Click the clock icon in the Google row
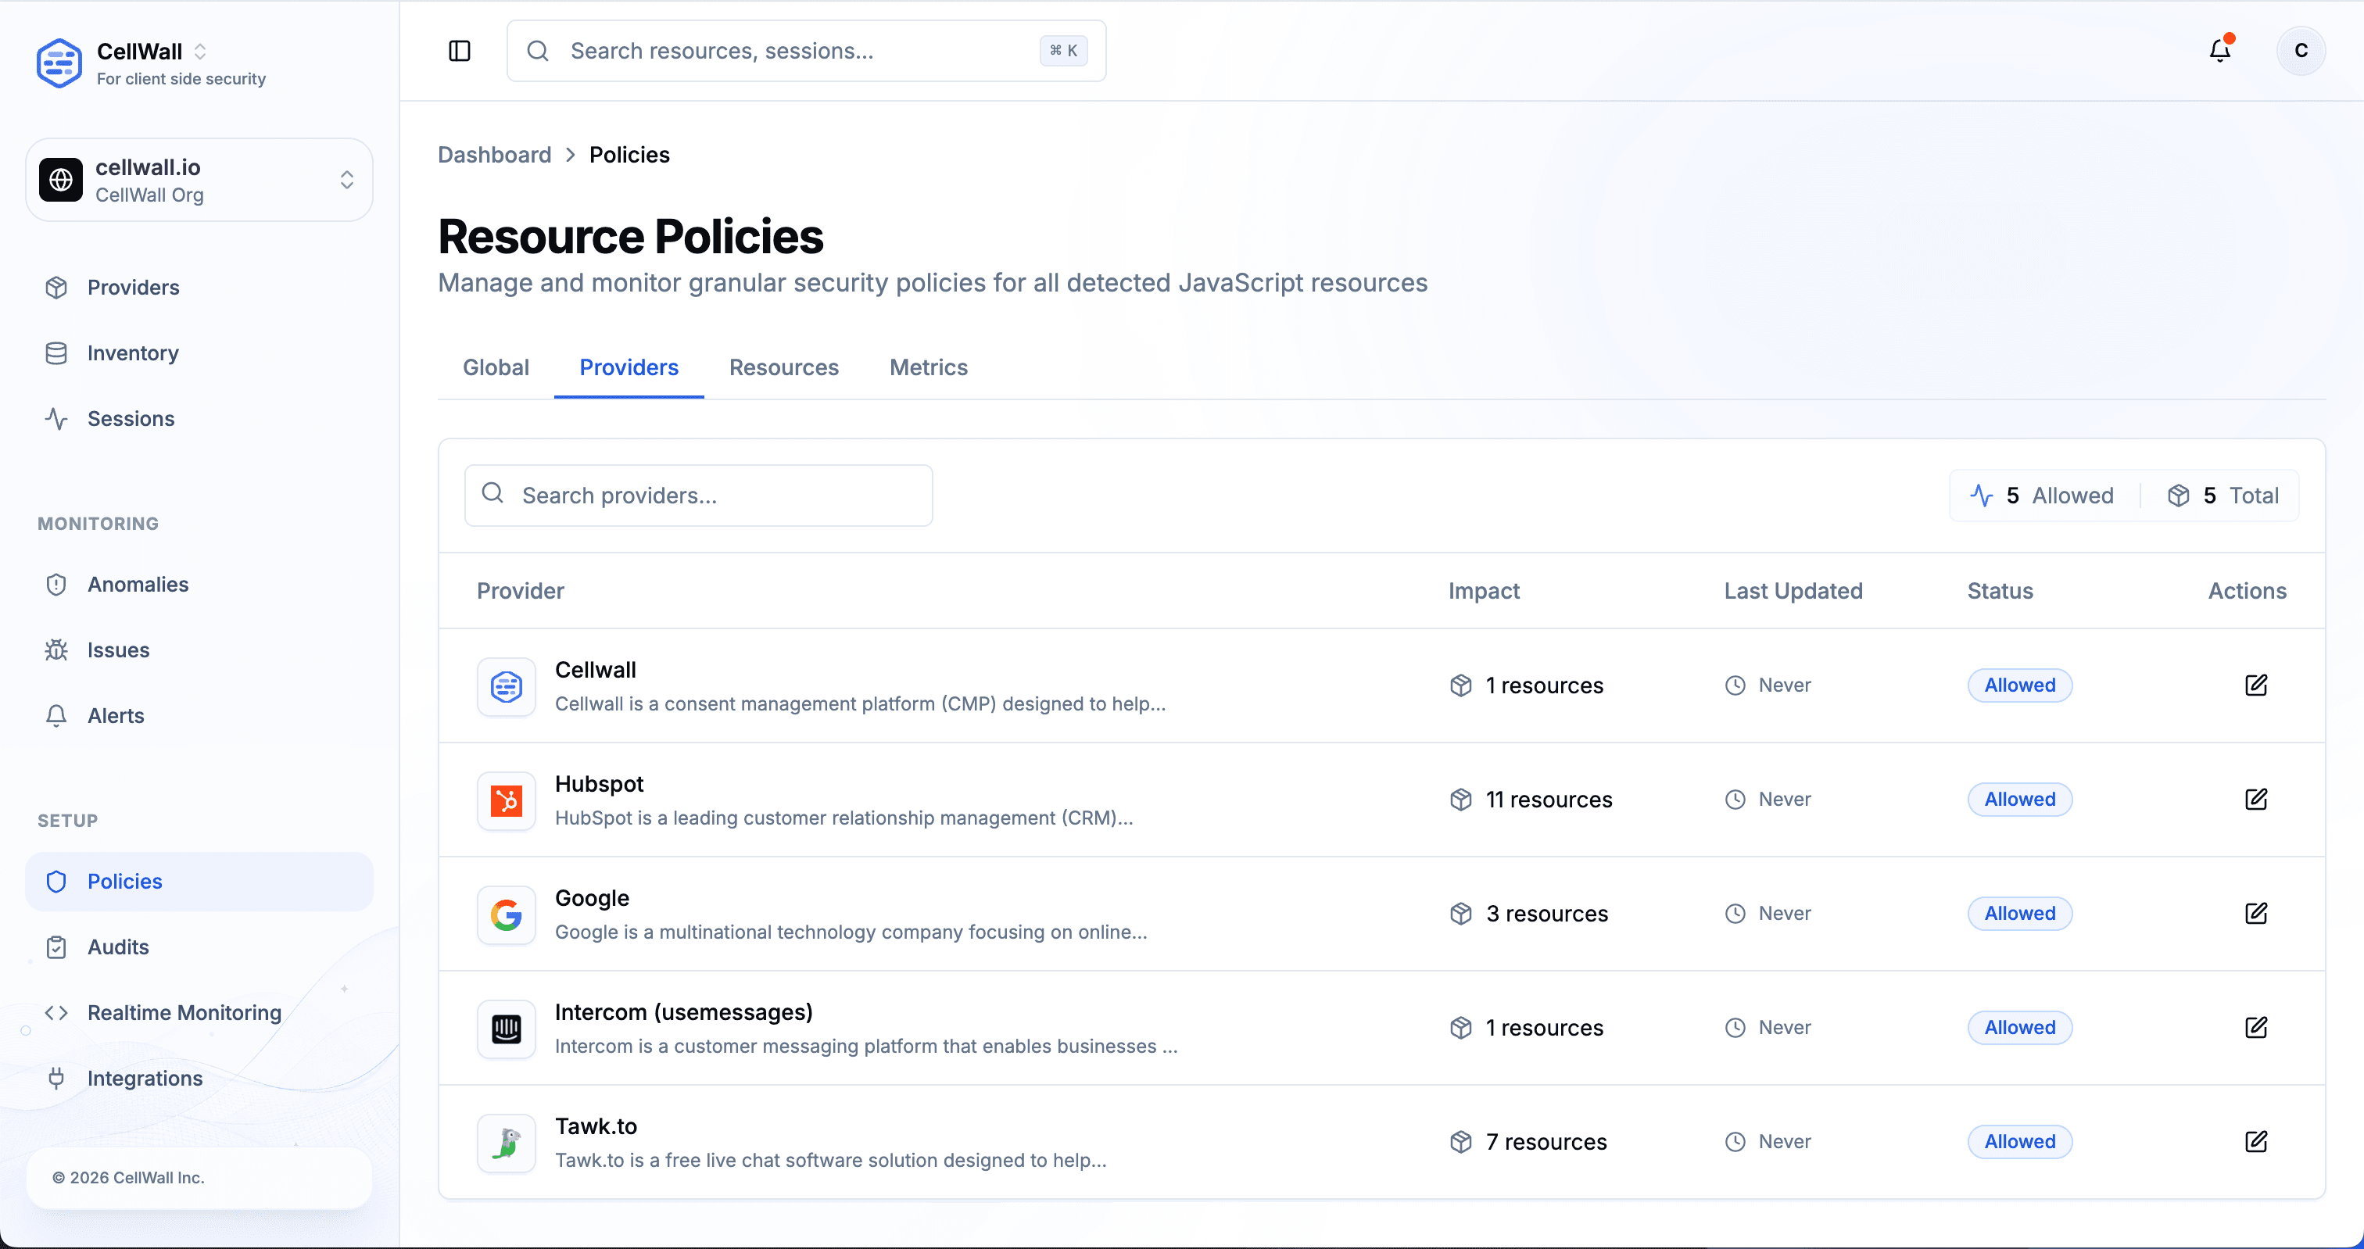Viewport: 2364px width, 1249px height. [x=1735, y=913]
